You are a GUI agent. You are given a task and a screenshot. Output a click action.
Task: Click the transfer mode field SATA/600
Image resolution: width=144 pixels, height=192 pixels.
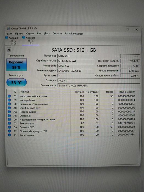click(x=76, y=71)
